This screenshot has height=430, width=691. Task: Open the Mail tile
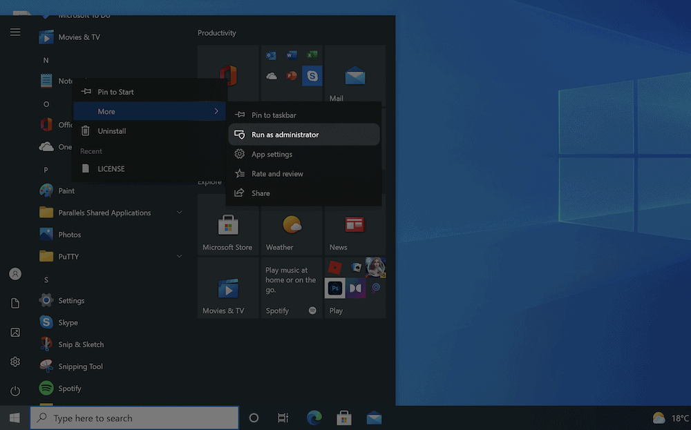(355, 75)
